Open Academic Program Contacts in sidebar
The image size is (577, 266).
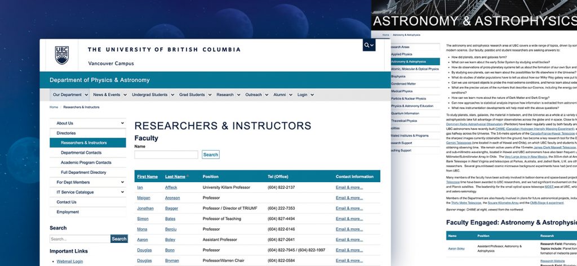(87, 163)
